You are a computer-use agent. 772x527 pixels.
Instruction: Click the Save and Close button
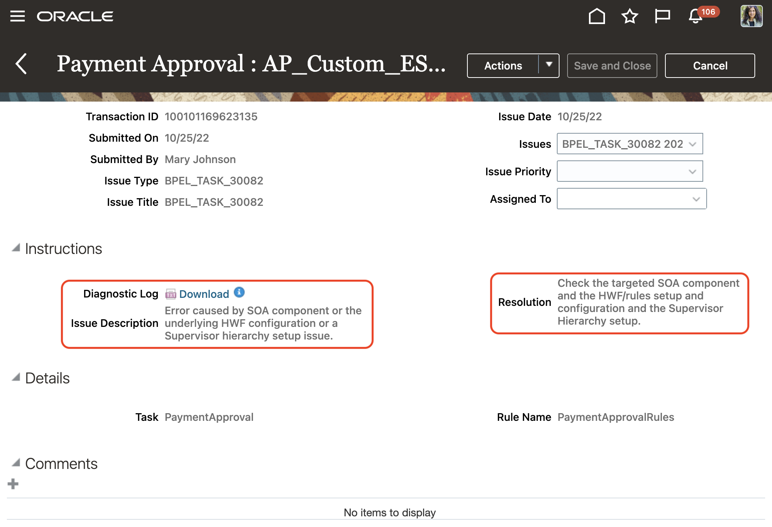(612, 65)
